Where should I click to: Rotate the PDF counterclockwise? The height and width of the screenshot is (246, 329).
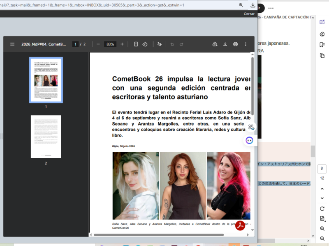(145, 44)
